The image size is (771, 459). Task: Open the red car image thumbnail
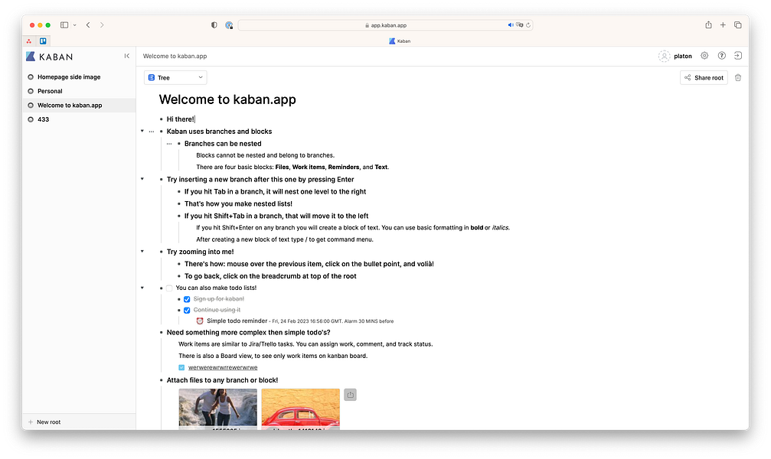(x=300, y=407)
